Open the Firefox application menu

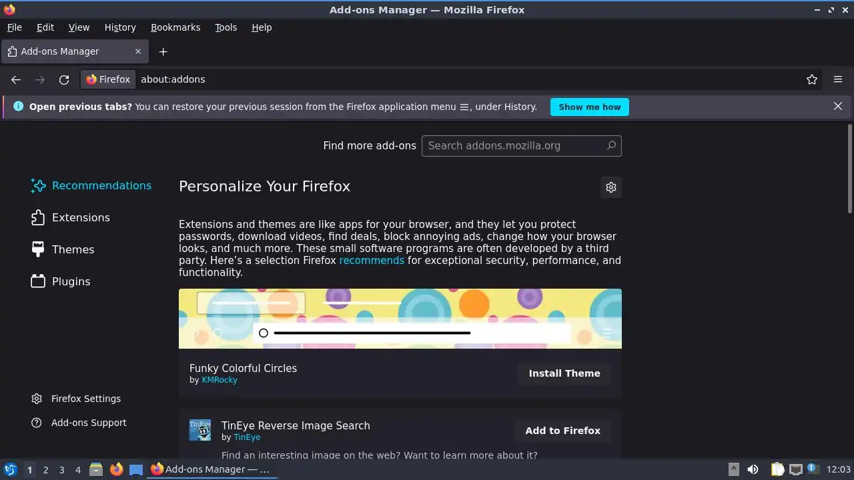coord(838,79)
